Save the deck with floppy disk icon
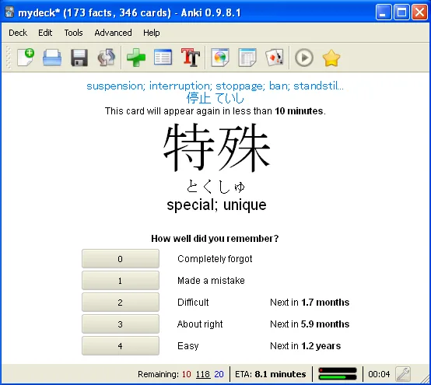Image resolution: width=431 pixels, height=385 pixels. pyautogui.click(x=79, y=58)
